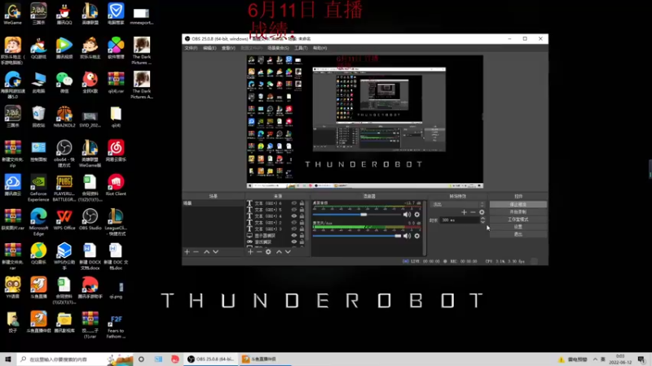The height and width of the screenshot is (366, 652).
Task: Remove selected scene with minus icon
Action: [196, 252]
